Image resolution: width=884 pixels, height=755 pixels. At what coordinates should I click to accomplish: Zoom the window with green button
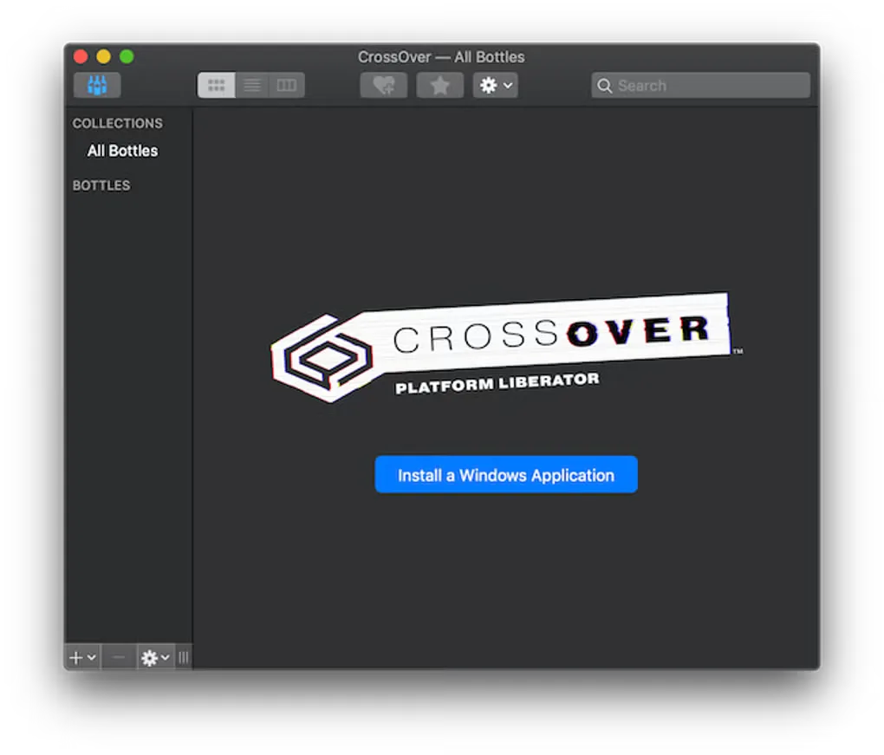[127, 56]
